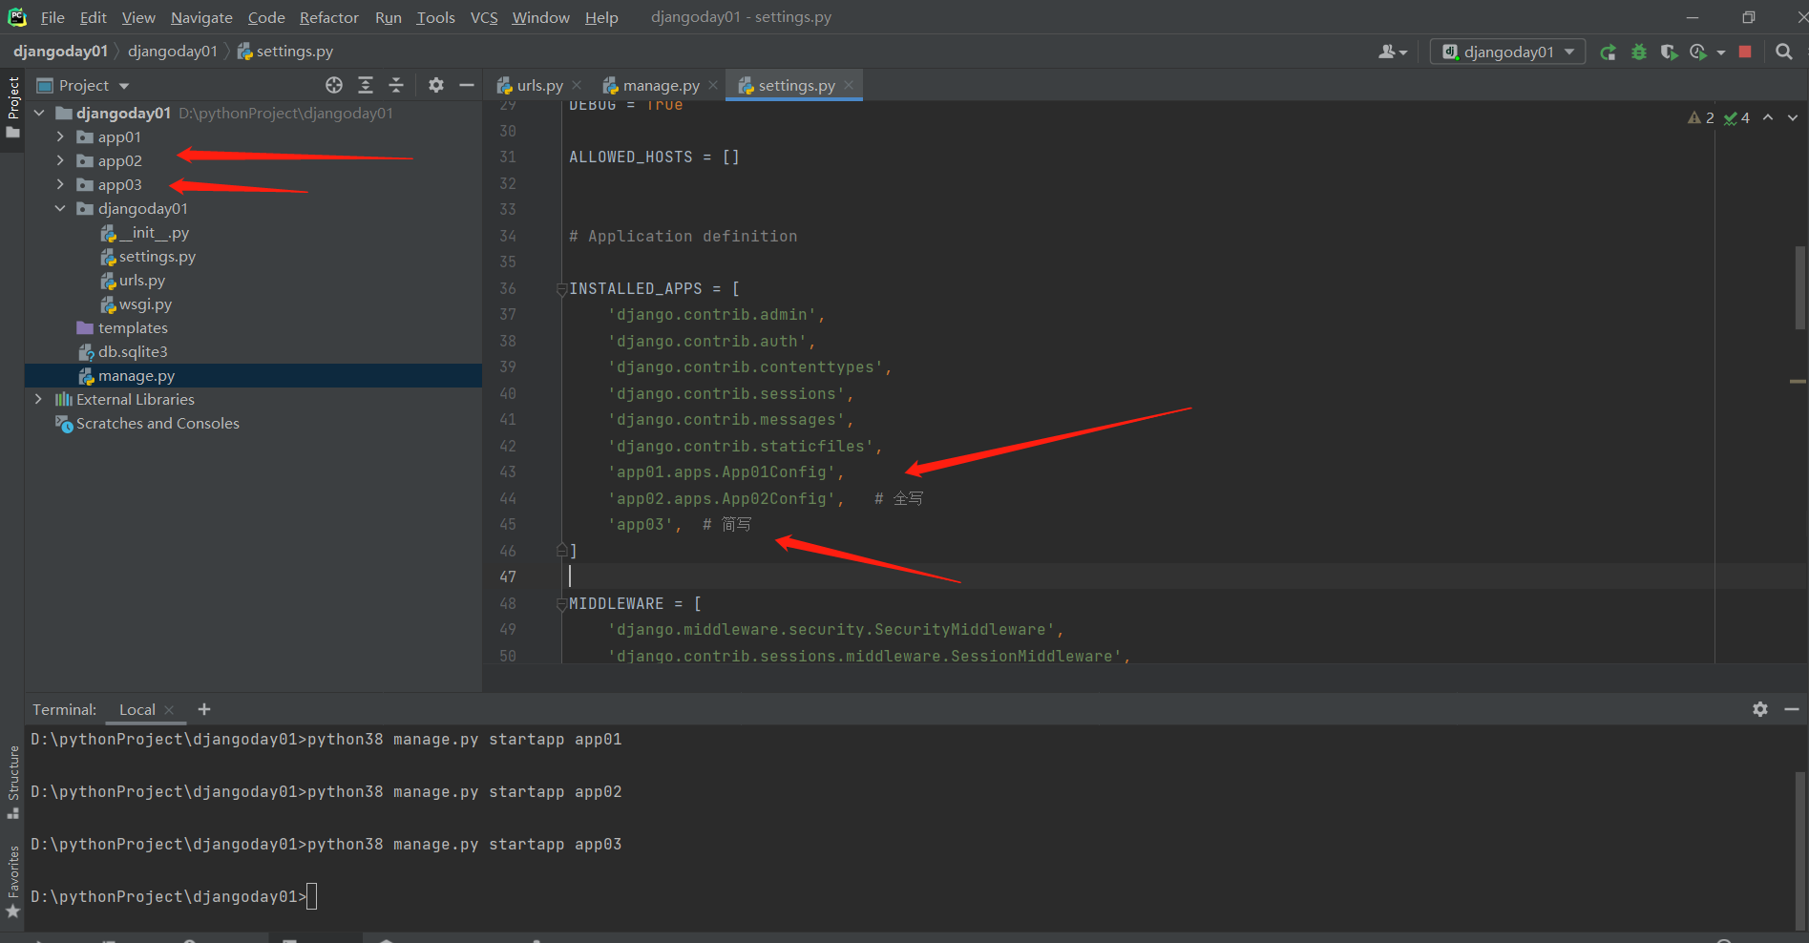The image size is (1809, 943).
Task: Toggle the Favorites side tool button
Action: pyautogui.click(x=13, y=882)
